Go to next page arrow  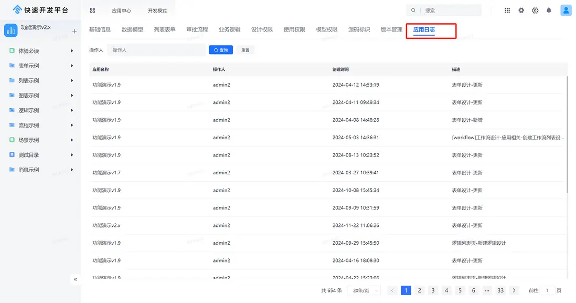(514, 290)
